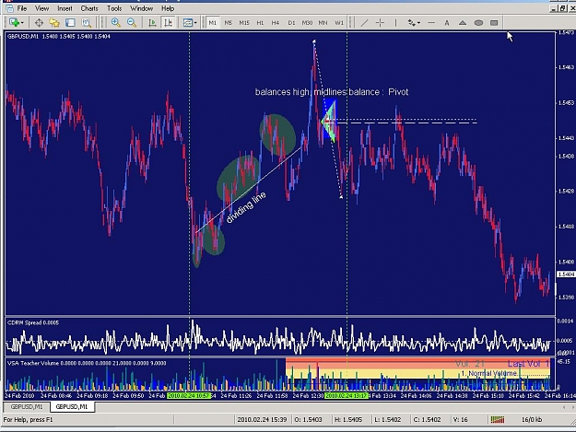Select the rectangle shape tool

(494, 23)
